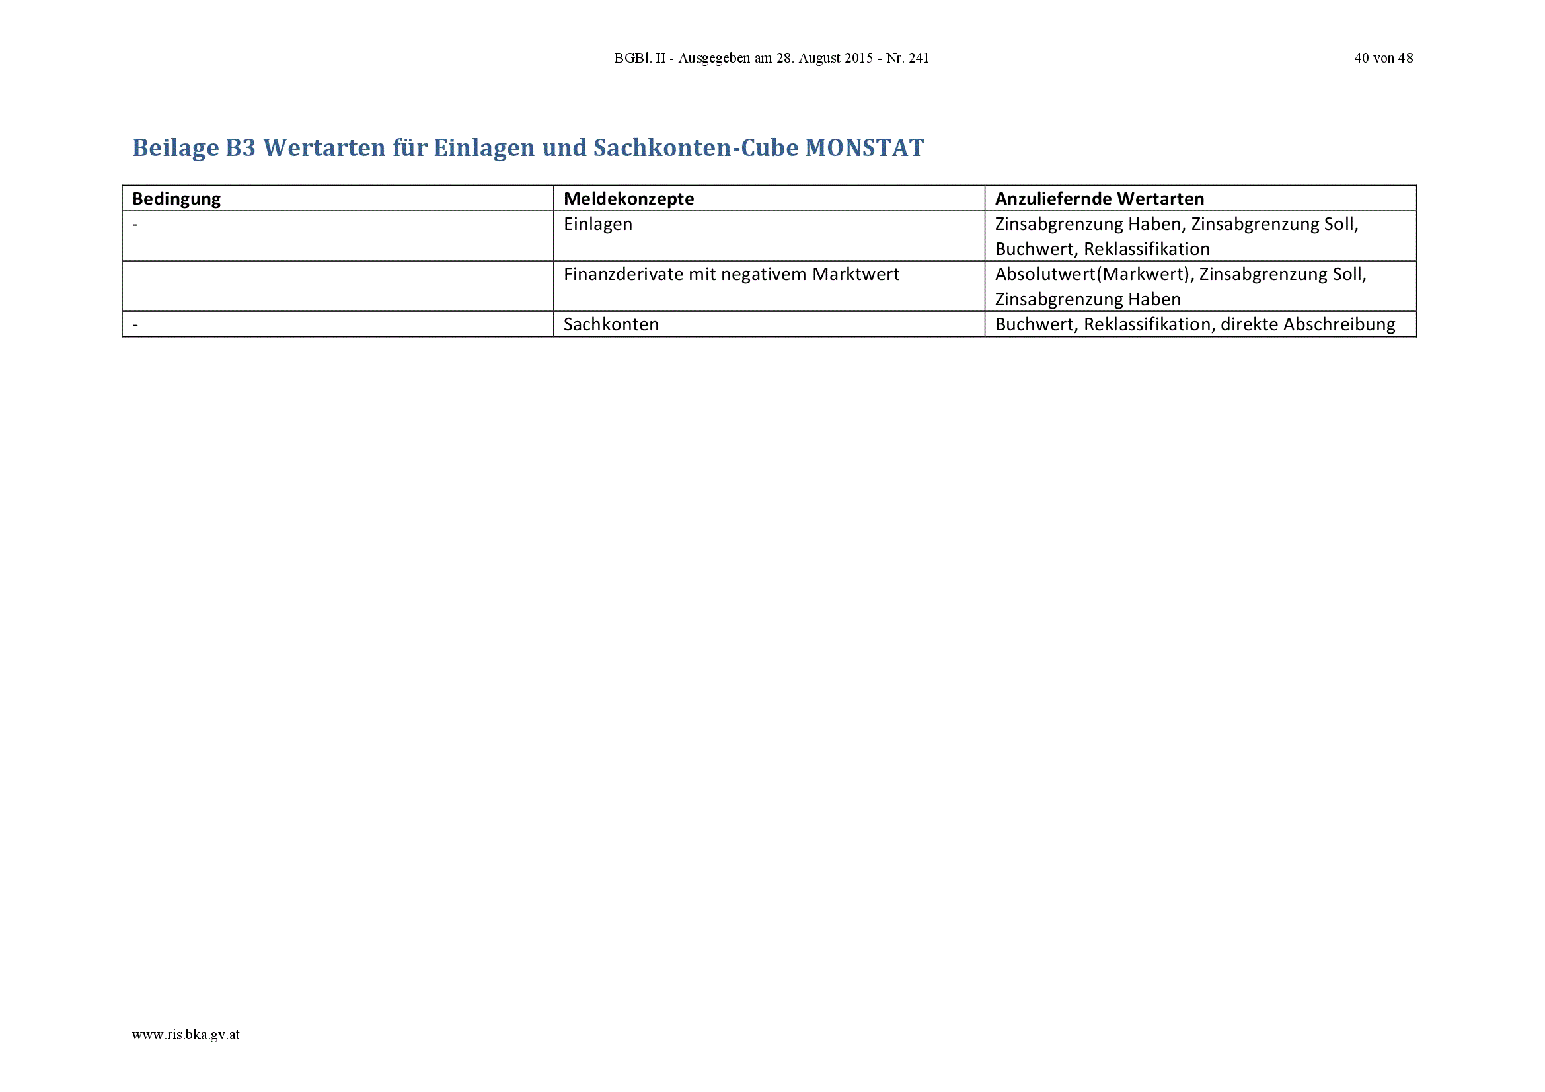Viewport: 1545px width, 1092px height.
Task: Select the dash in the Sachkonten row
Action: coord(135,325)
